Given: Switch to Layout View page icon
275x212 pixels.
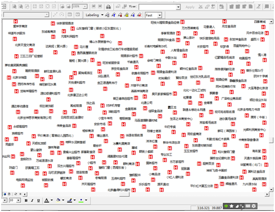Looking at the screenshot, I should [x=9, y=194].
